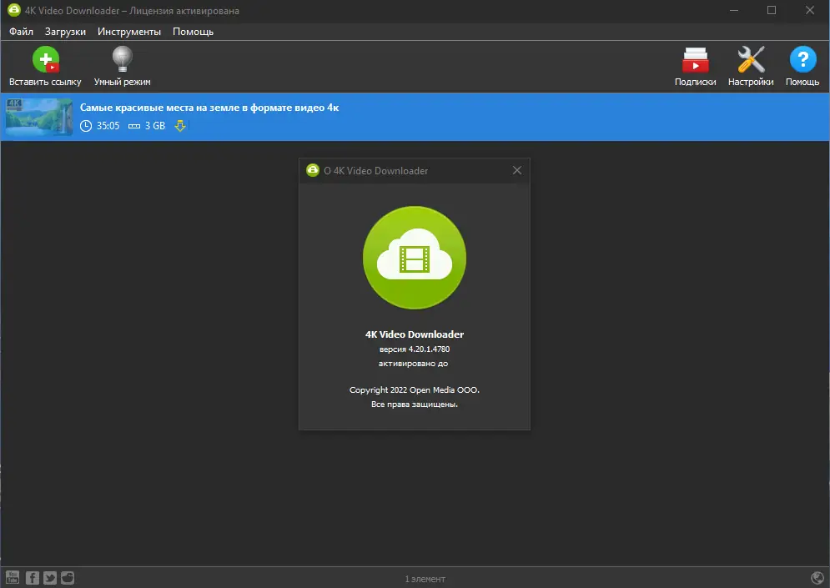
Task: Click the Помощь question-mark icon
Action: 802,60
